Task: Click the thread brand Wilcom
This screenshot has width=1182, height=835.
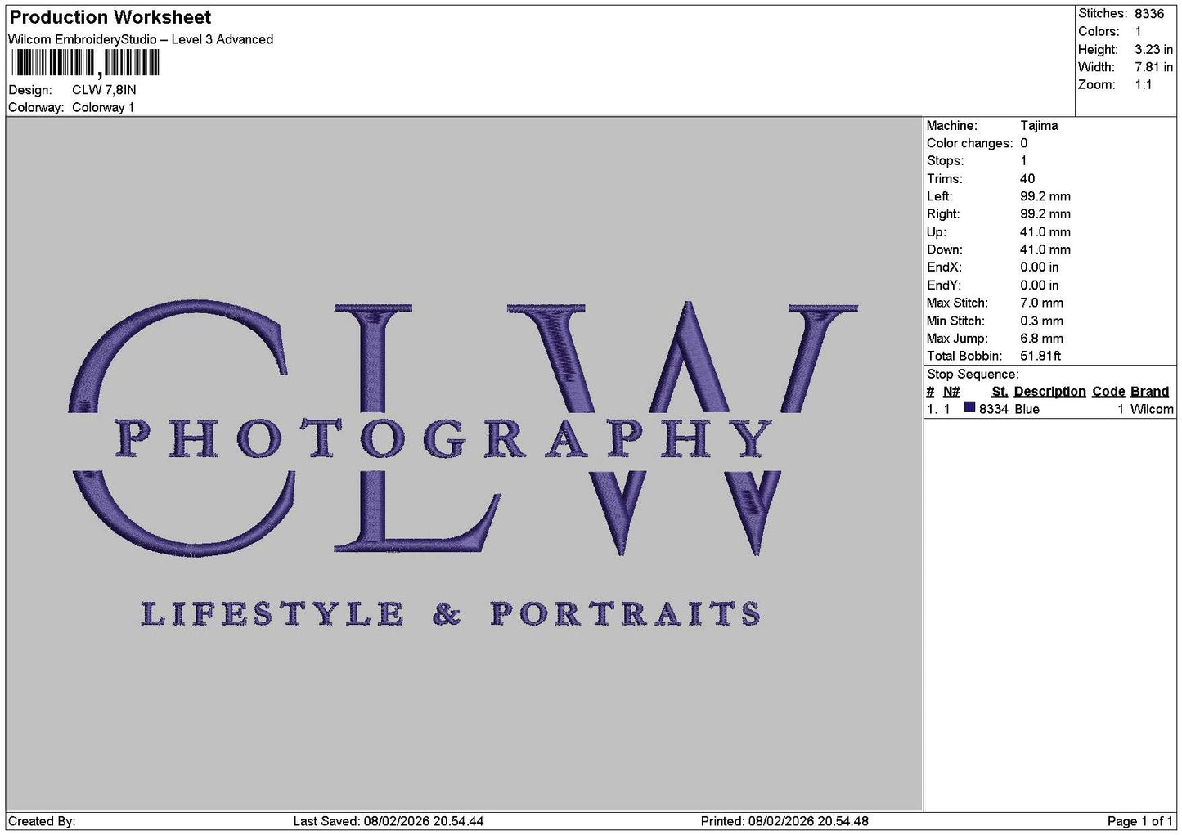Action: 1152,409
